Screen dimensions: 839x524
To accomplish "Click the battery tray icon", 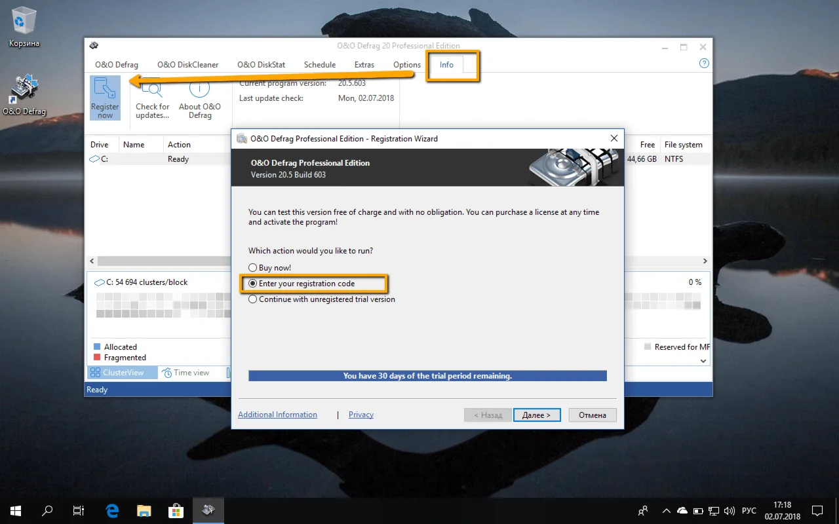I will coord(698,510).
